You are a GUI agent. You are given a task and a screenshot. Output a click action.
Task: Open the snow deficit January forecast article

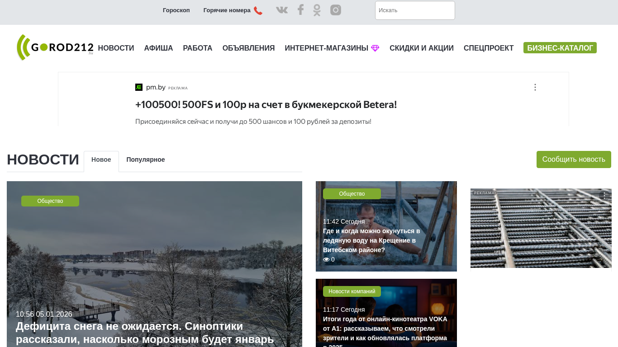145,333
